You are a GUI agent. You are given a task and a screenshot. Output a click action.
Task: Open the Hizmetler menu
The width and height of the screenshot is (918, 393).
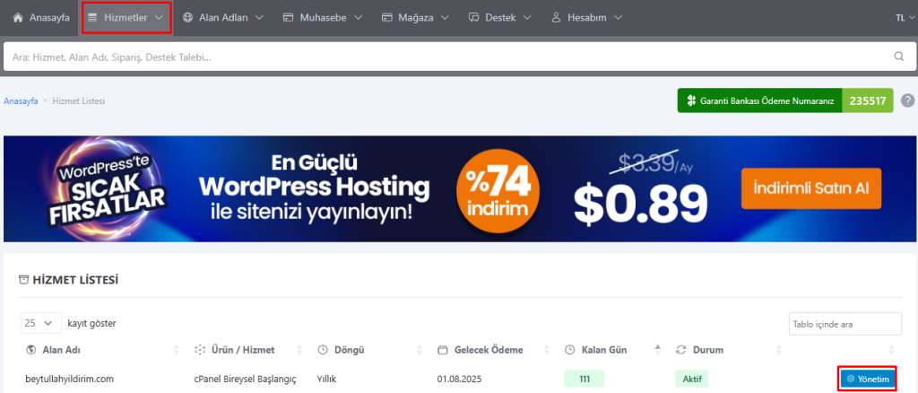click(x=126, y=18)
